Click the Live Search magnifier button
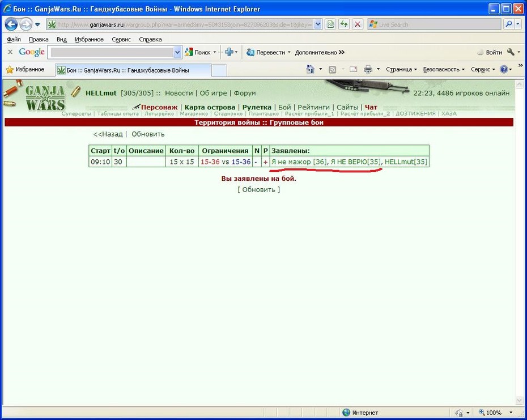 point(509,24)
